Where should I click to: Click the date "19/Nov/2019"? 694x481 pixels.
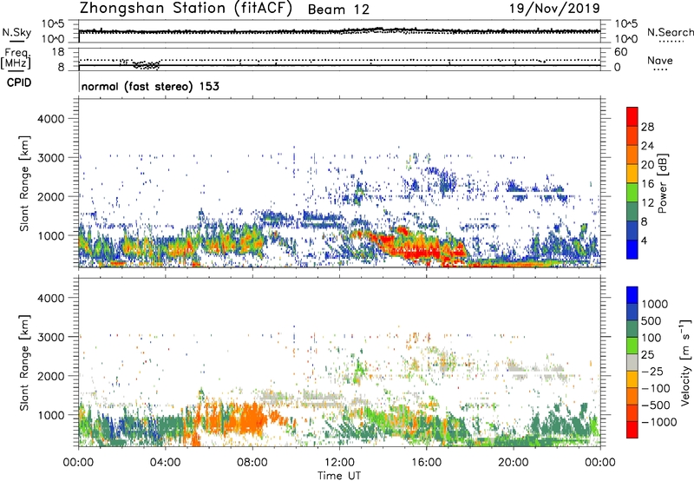pos(554,8)
